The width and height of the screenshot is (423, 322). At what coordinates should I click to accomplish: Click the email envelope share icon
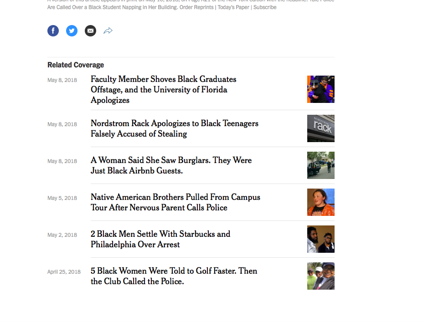[x=90, y=31]
